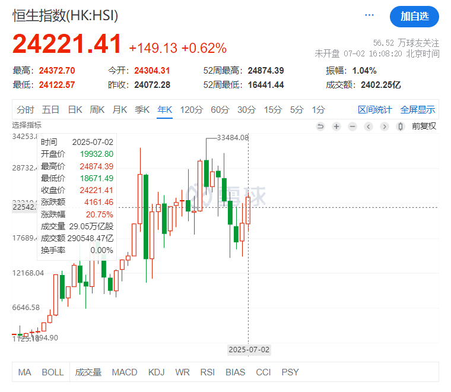Image resolution: width=451 pixels, height=392 pixels.
Task: Select the 成交量 indicator
Action: click(x=88, y=372)
